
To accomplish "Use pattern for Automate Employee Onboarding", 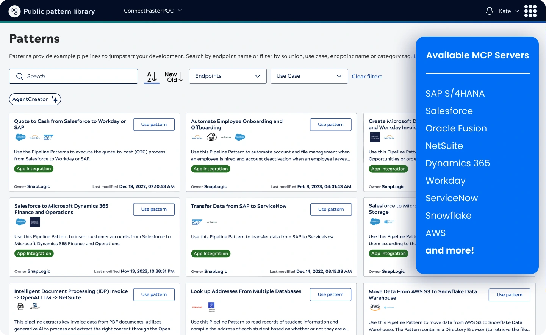I will (331, 124).
